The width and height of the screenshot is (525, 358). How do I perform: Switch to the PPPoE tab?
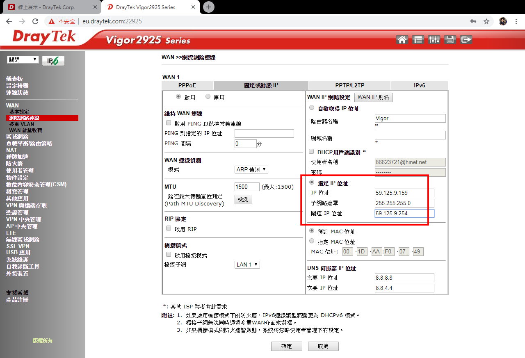[187, 85]
